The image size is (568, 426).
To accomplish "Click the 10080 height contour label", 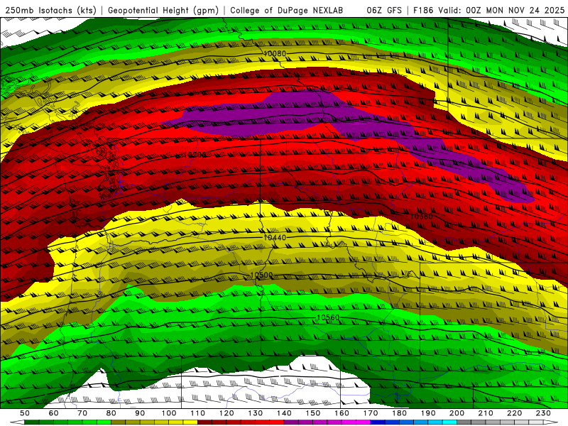I will pos(275,54).
